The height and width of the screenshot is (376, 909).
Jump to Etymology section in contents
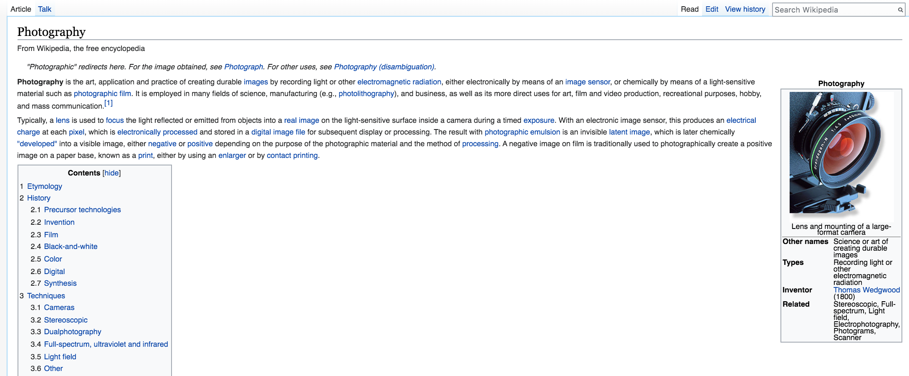click(x=45, y=186)
